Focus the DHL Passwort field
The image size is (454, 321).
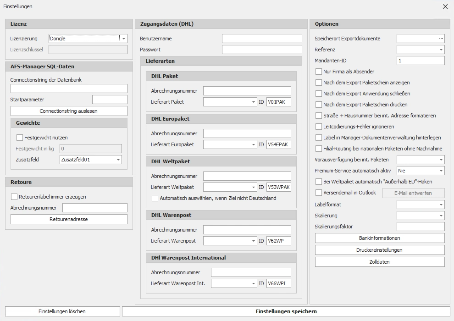click(262, 50)
